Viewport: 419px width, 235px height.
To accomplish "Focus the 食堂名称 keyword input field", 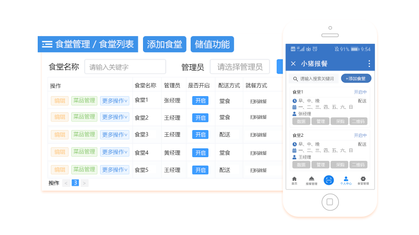I will point(125,67).
